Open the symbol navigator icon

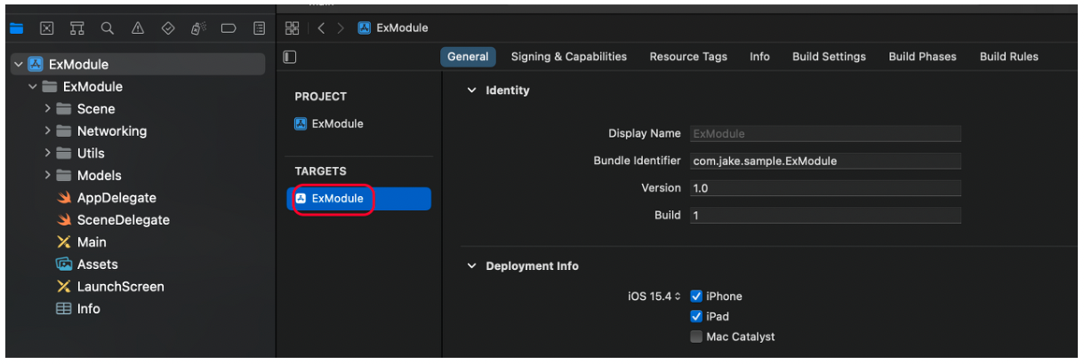(x=76, y=28)
